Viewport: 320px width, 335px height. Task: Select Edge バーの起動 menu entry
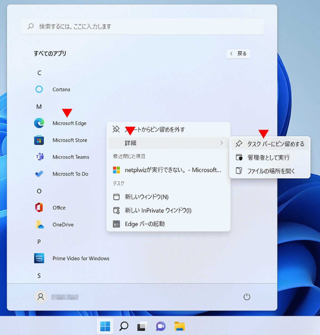(x=168, y=224)
